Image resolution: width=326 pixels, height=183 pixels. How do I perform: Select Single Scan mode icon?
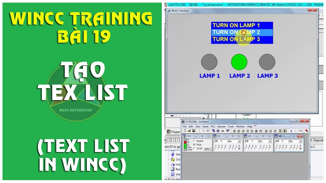pos(281,131)
